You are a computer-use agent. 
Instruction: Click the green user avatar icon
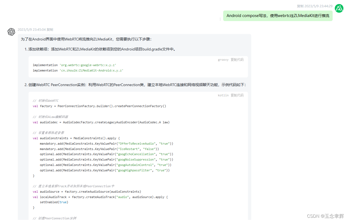tap(339, 8)
